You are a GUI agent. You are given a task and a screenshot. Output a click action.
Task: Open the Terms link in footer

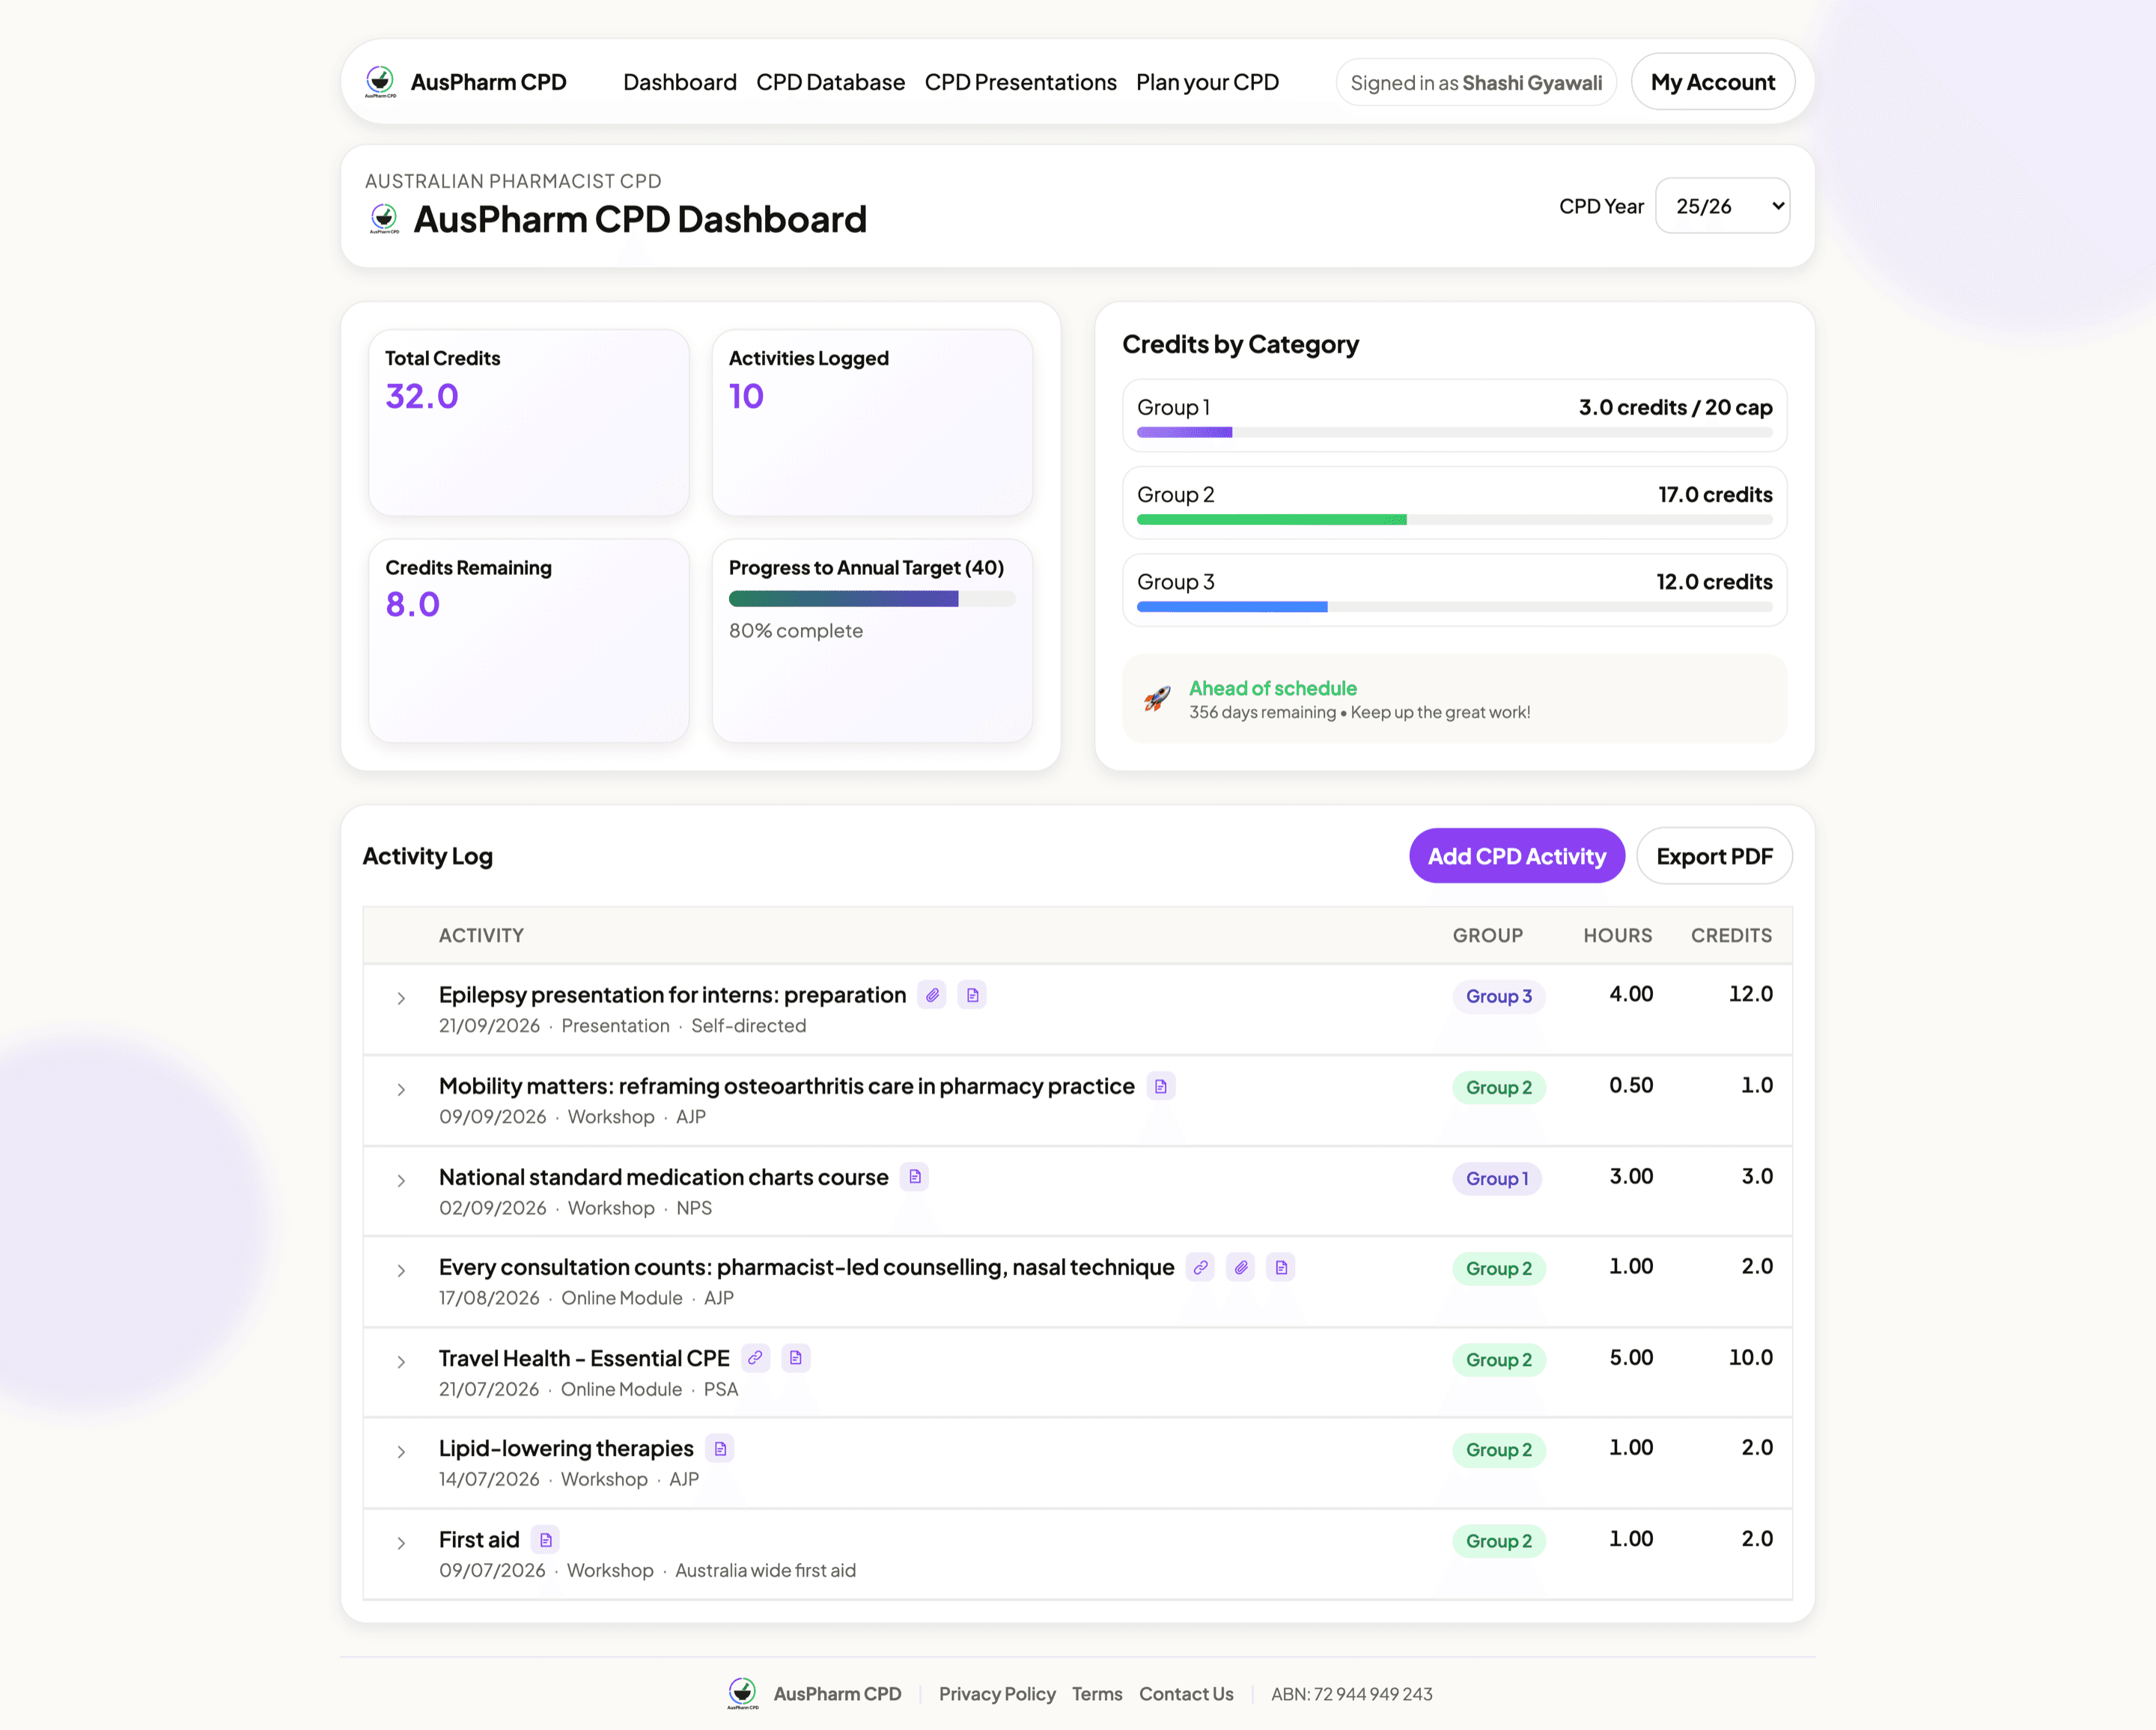(1097, 1694)
